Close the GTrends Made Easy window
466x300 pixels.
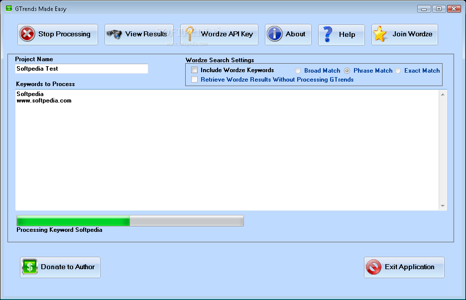click(454, 9)
